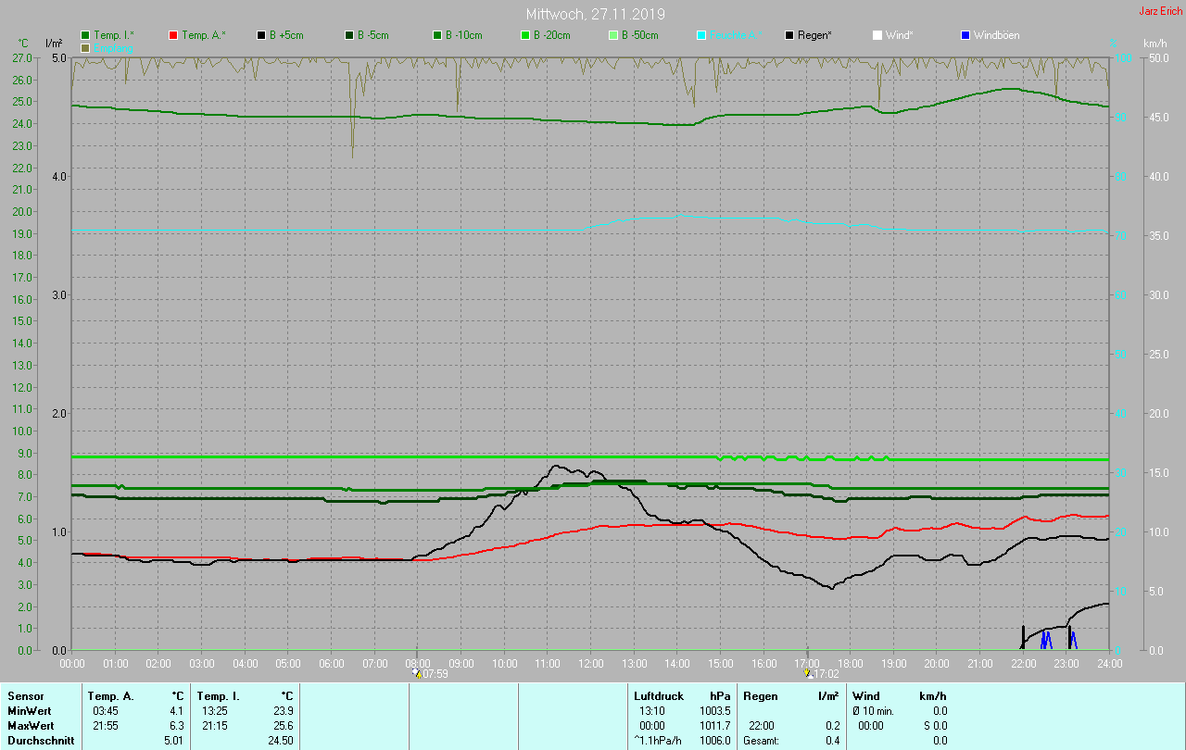1186x750 pixels.
Task: Click the Jarz Erich text
Action: pyautogui.click(x=1160, y=12)
